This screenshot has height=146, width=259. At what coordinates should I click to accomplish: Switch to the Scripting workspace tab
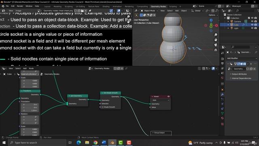(x=173, y=6)
